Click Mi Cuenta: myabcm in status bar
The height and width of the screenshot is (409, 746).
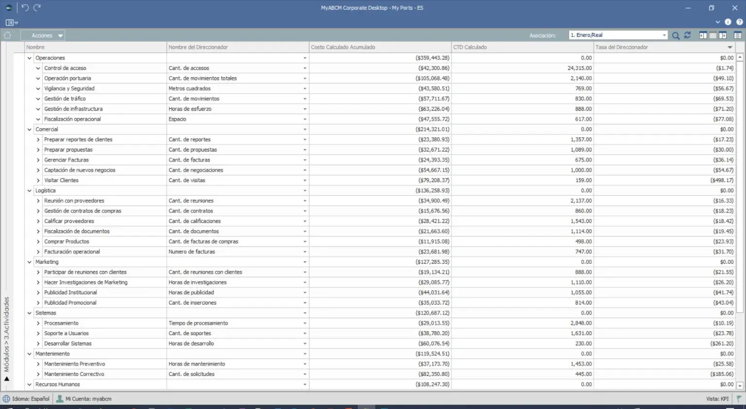click(x=84, y=399)
